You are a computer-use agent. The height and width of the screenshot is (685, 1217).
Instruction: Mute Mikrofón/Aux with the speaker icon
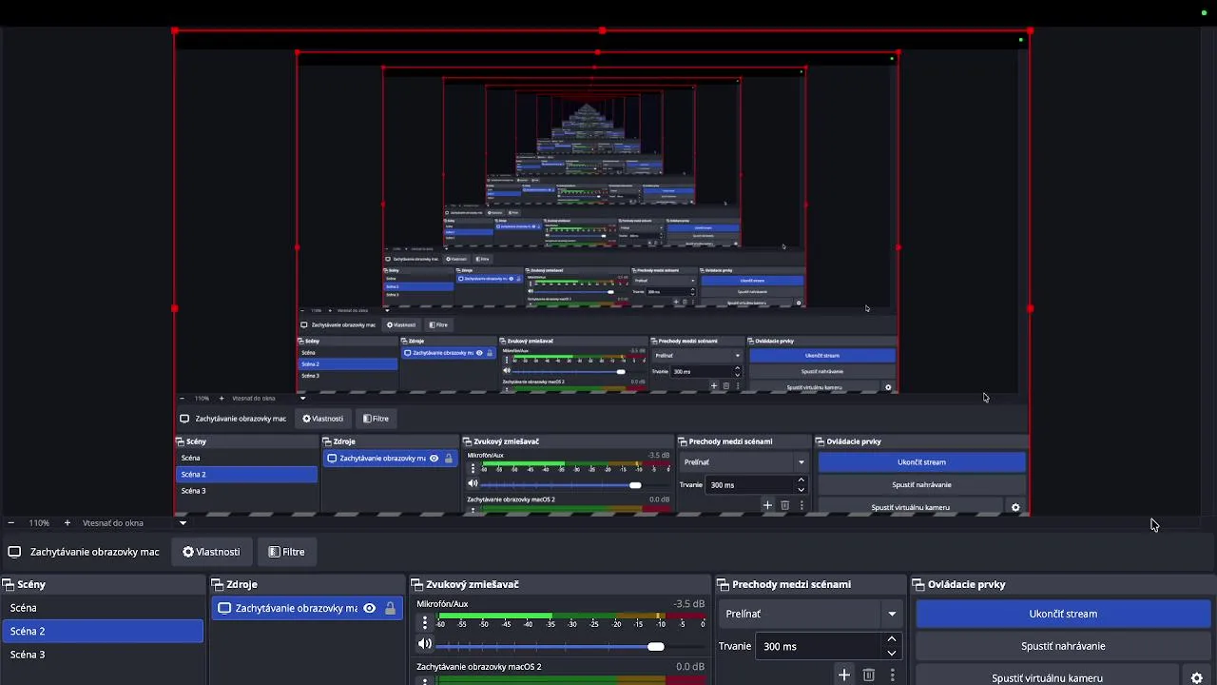425,645
